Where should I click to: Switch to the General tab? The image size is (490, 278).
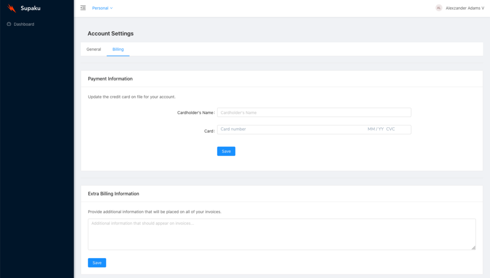[x=94, y=49]
